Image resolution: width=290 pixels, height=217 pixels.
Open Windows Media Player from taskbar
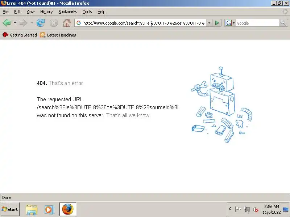(x=49, y=210)
